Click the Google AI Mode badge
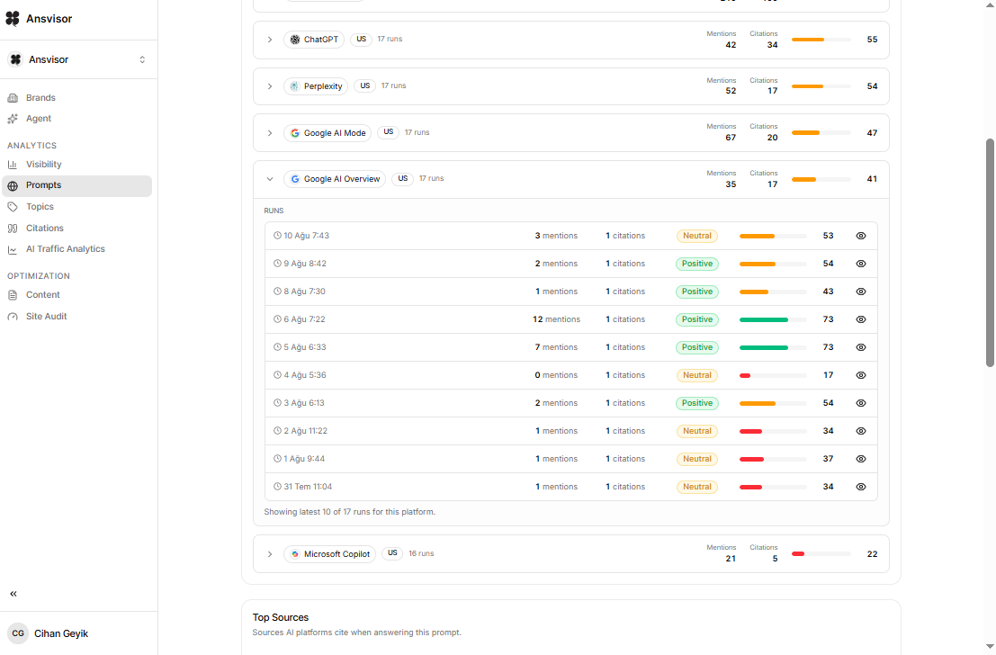996x655 pixels. tap(328, 133)
